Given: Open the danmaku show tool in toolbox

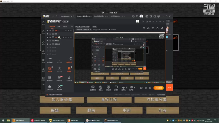Looking at the screenshot, I should point(69,68).
